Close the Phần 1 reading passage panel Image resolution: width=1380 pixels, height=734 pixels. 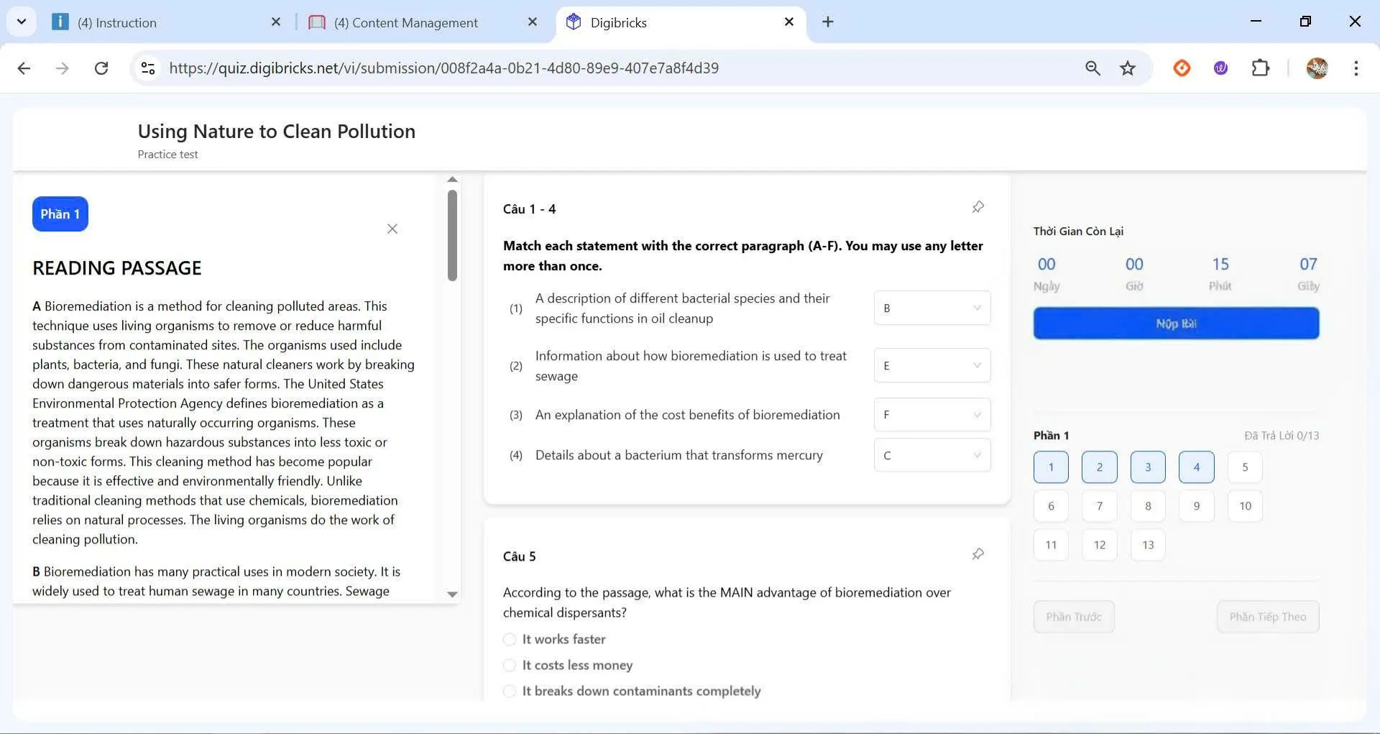tap(392, 229)
